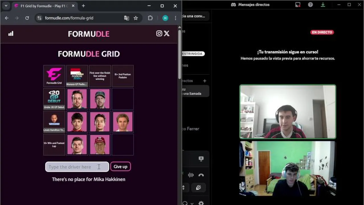Image resolution: width=364 pixels, height=205 pixels.
Task: Close the F1 Grid by Formudle tab
Action: tap(73, 6)
